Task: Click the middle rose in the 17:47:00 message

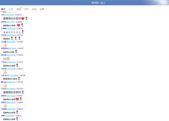Action: click(16, 38)
